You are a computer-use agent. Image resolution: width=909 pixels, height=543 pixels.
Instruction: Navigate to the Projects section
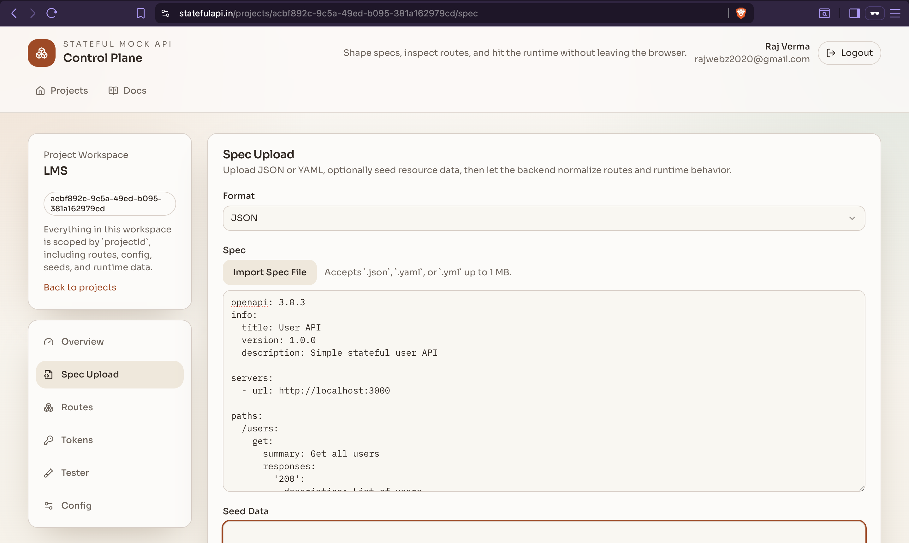(62, 90)
